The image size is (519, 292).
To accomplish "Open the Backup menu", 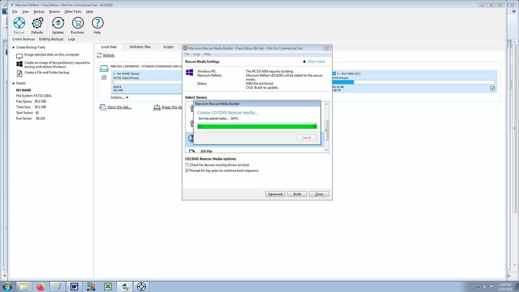I will point(39,12).
